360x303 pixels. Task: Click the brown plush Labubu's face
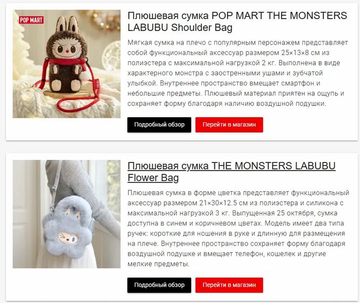point(67,50)
